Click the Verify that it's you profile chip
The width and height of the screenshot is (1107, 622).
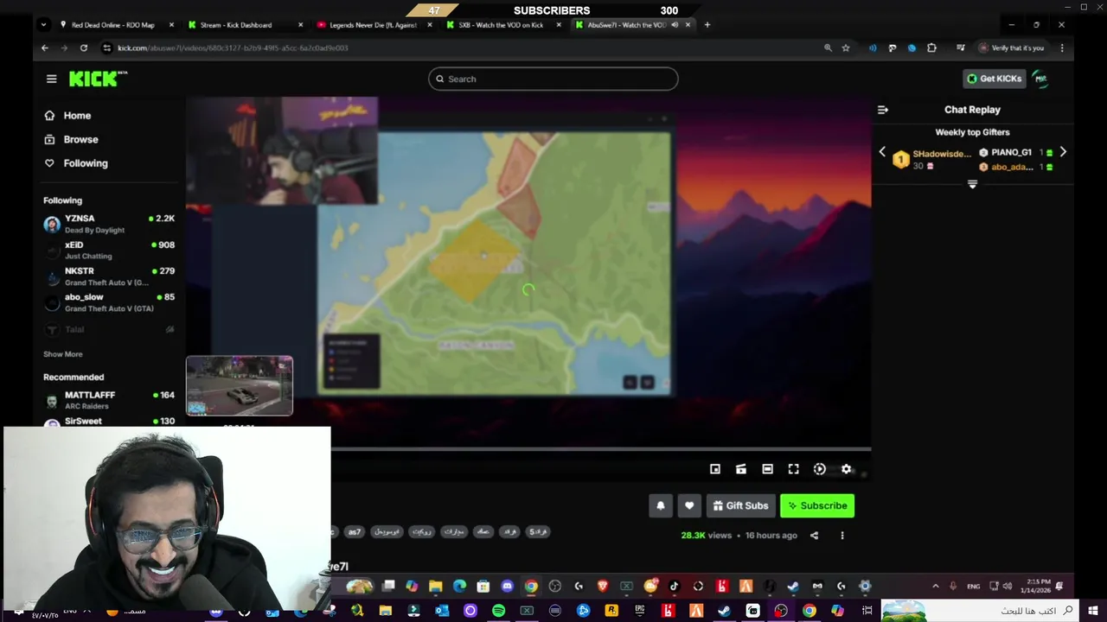pos(1012,48)
